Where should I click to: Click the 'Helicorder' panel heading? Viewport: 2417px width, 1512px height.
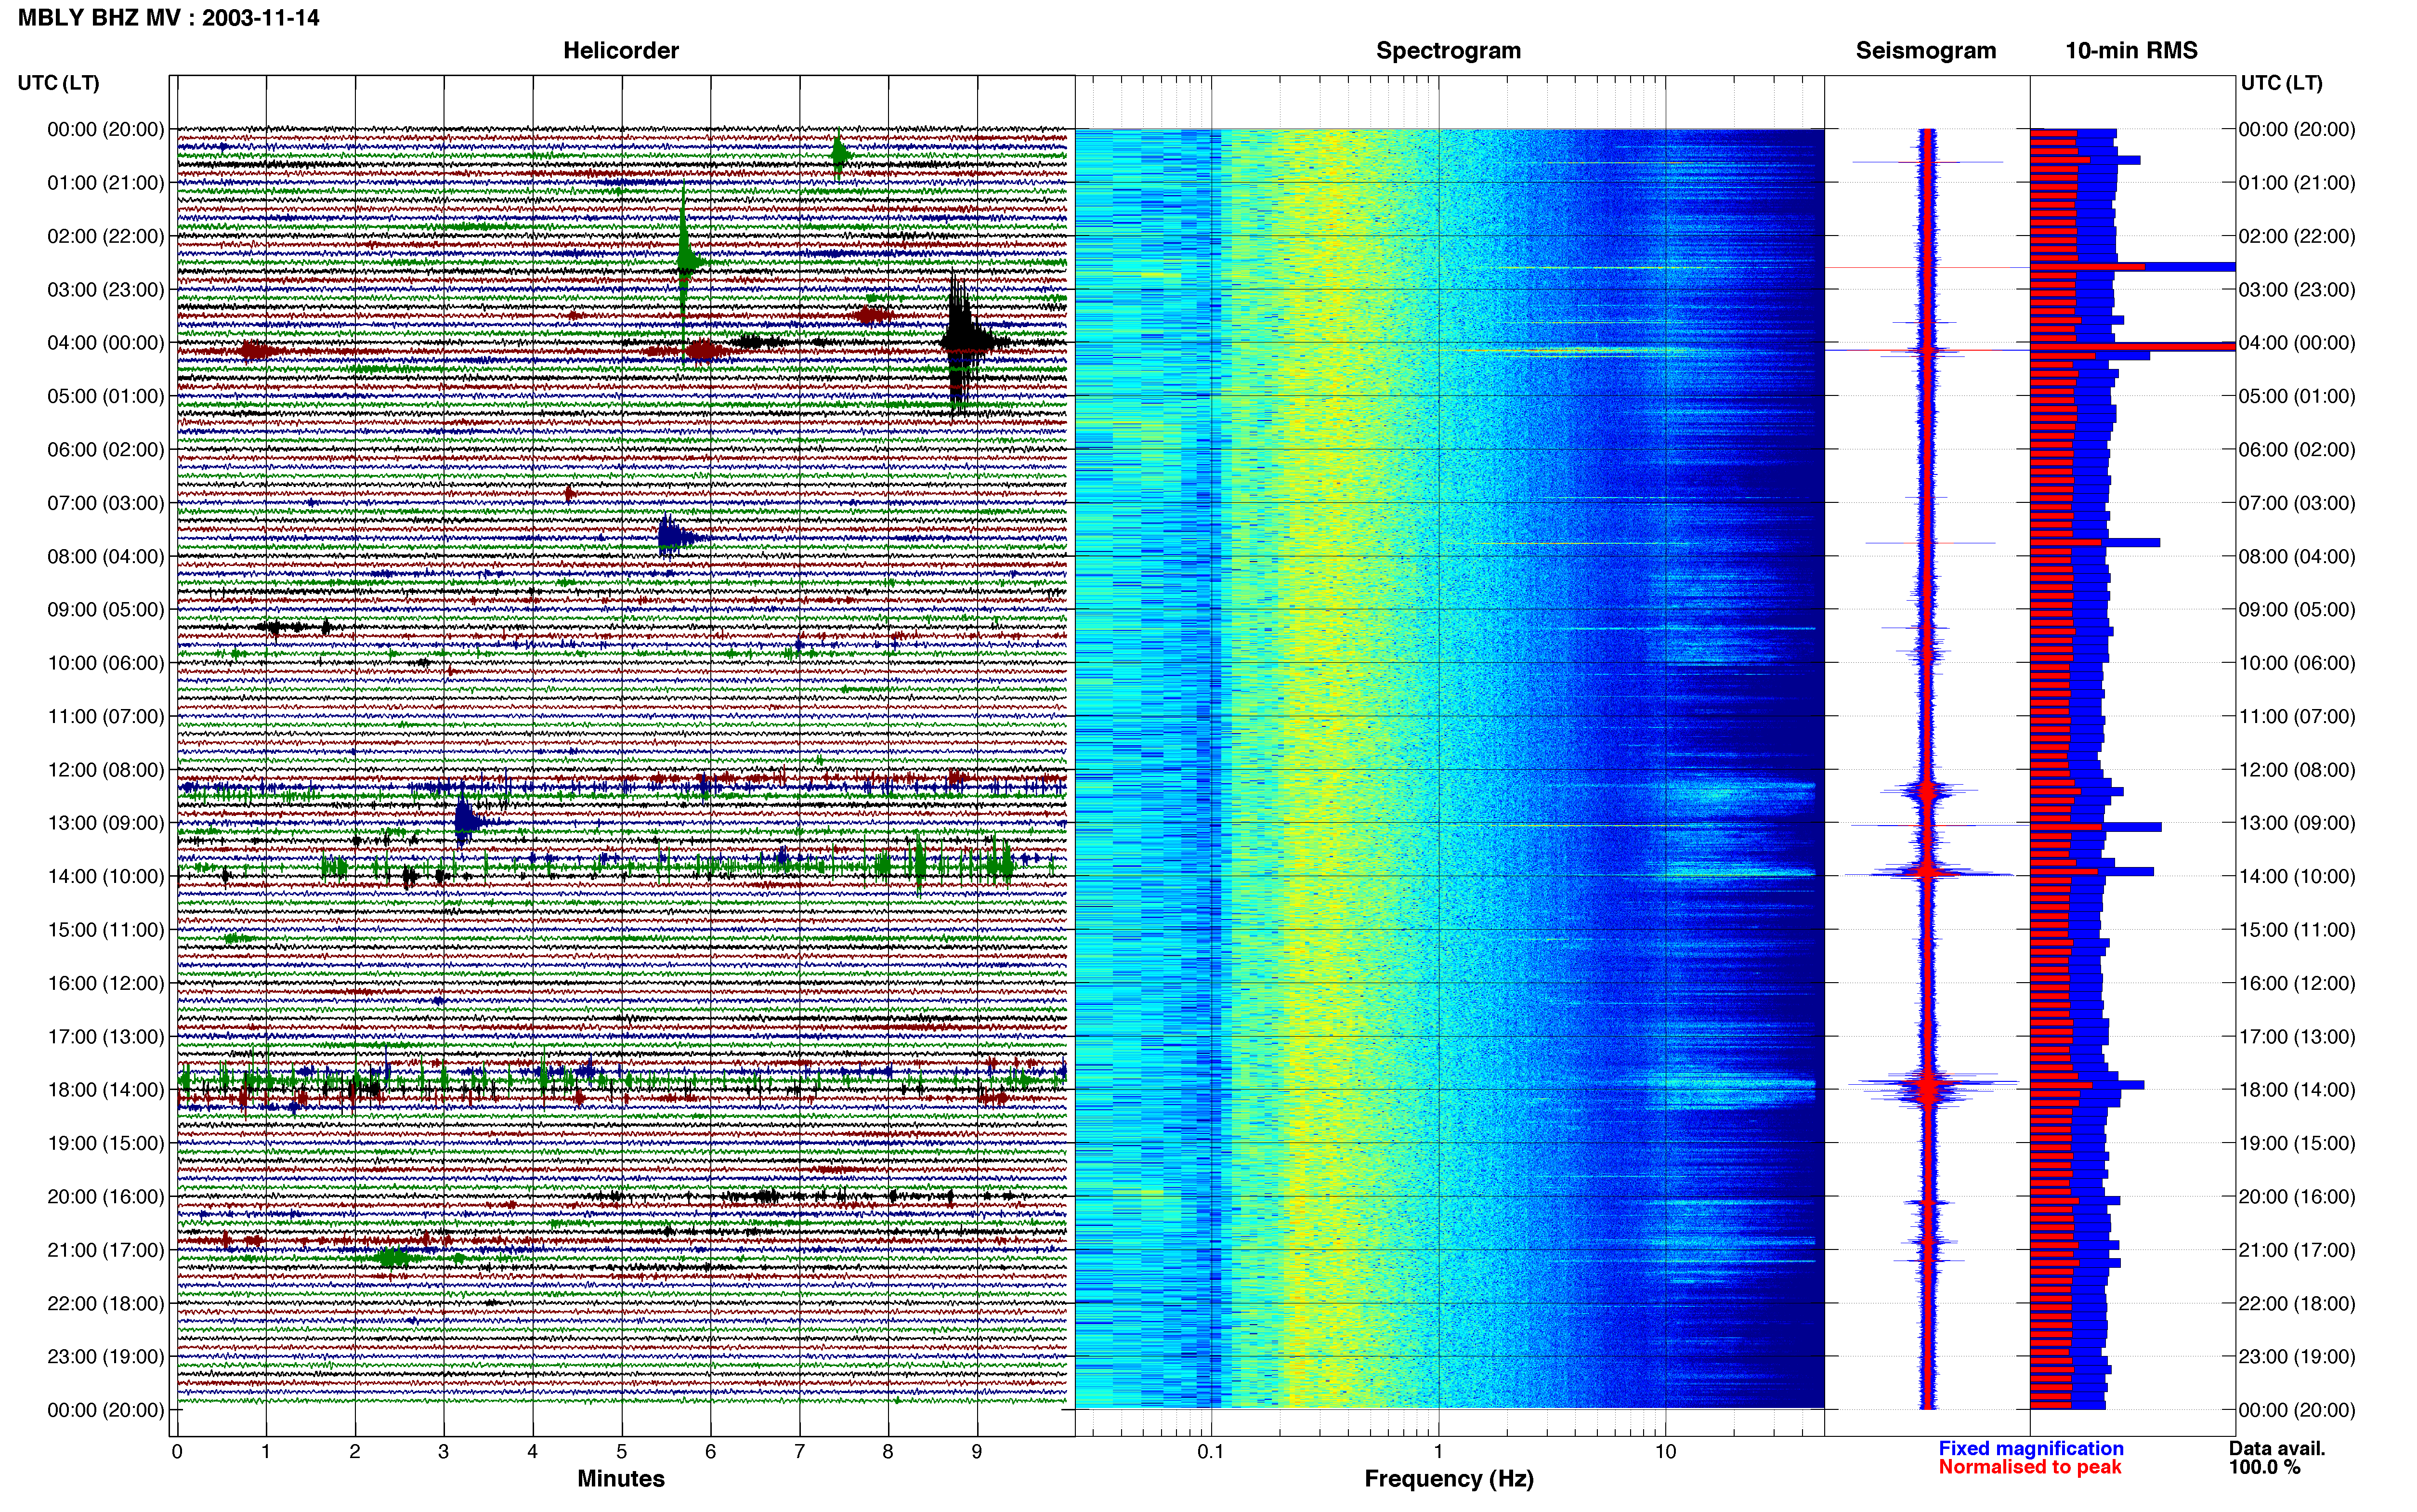click(621, 50)
